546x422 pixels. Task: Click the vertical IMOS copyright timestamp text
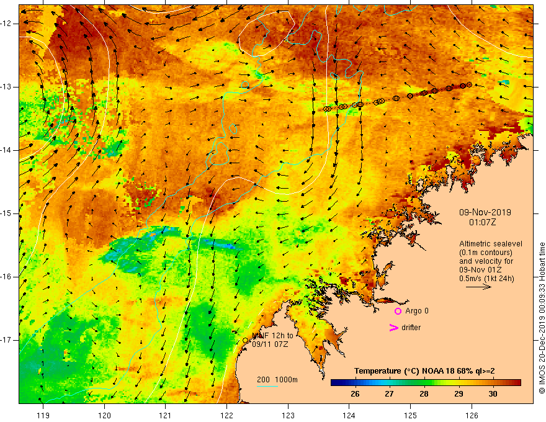542,318
